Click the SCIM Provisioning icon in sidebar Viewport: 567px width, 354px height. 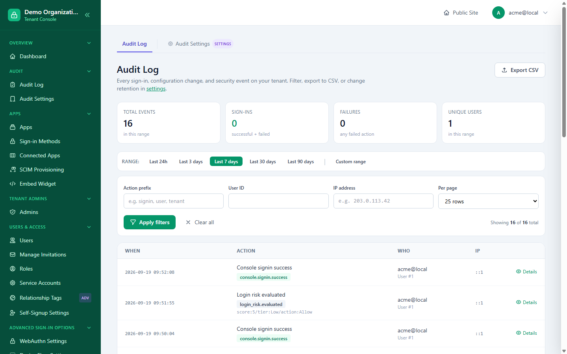point(13,170)
